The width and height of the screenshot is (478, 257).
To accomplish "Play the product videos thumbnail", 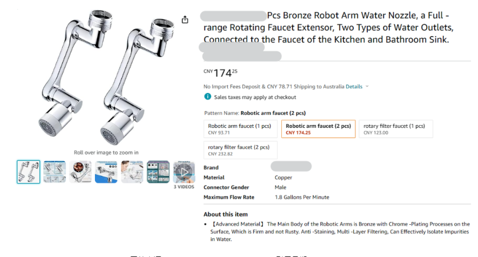I will (184, 171).
